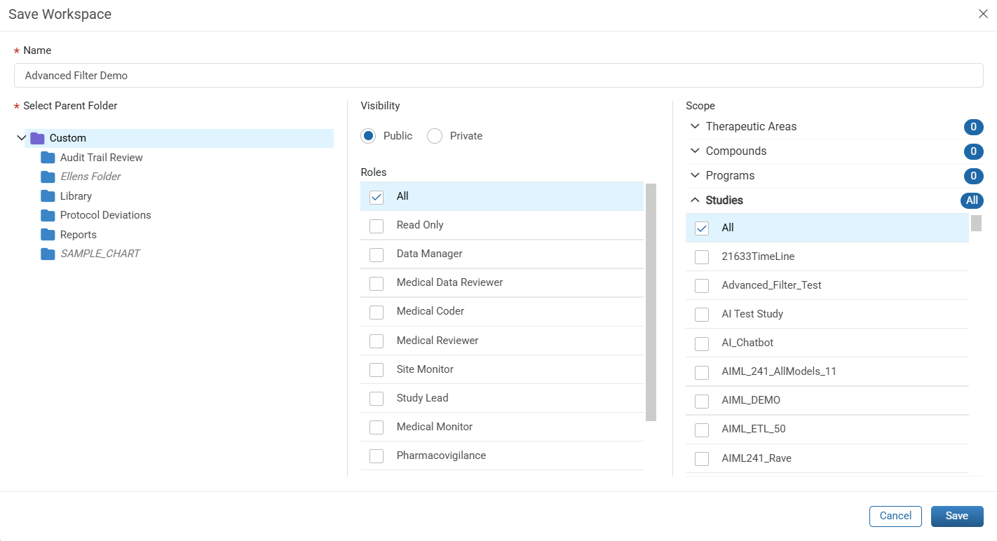Click the Ellens Folder folder icon
Screen dimensions: 997x541
48,177
